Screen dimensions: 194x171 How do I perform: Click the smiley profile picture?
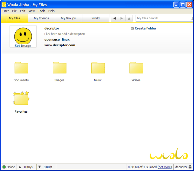(x=23, y=36)
